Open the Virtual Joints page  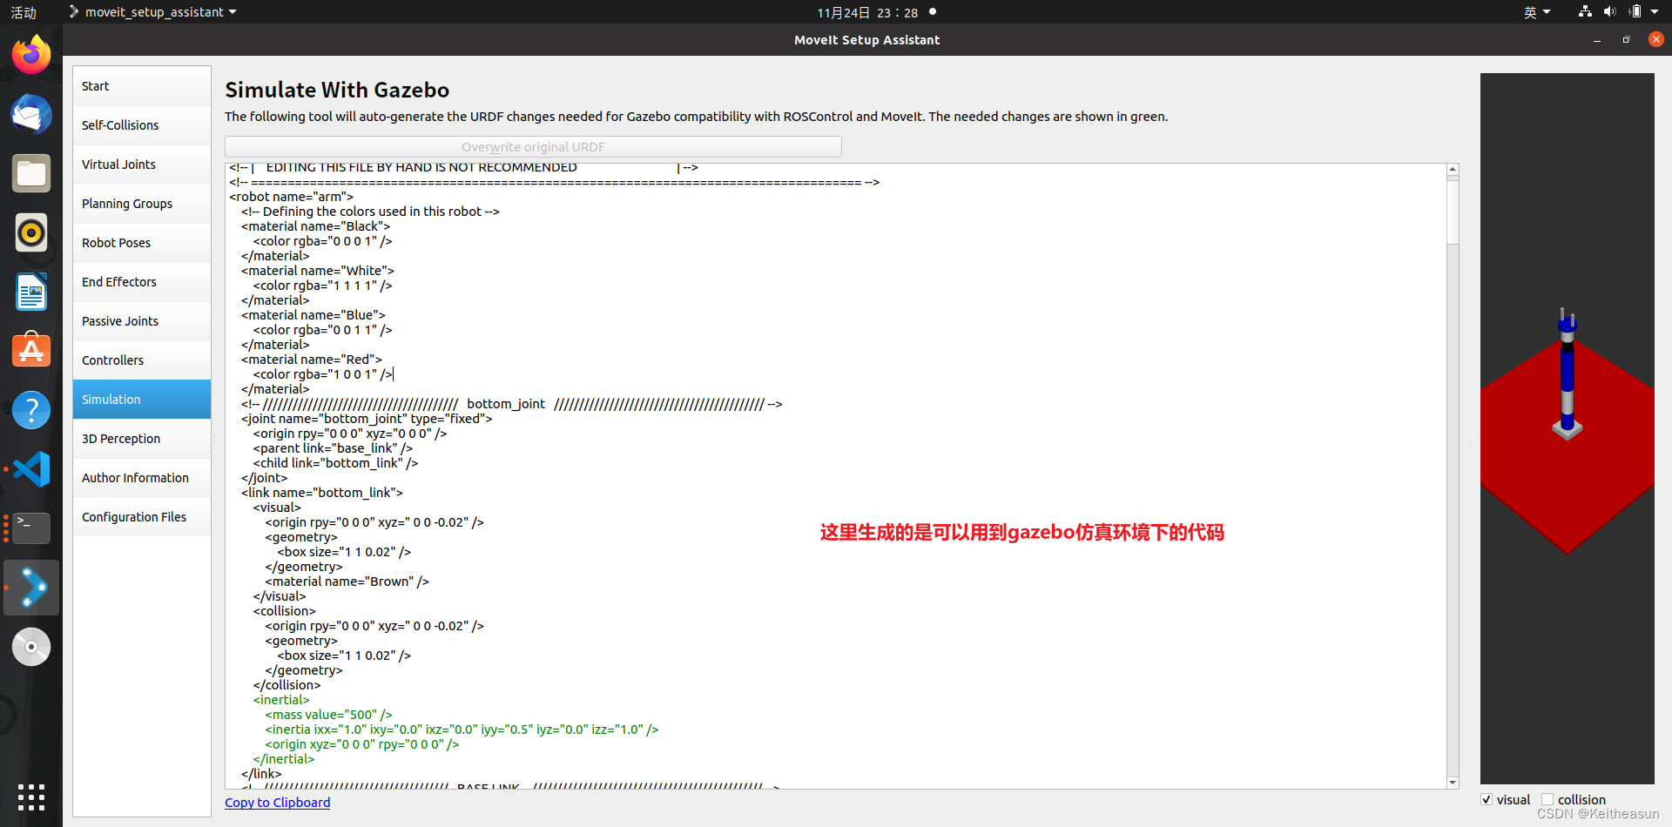click(142, 165)
